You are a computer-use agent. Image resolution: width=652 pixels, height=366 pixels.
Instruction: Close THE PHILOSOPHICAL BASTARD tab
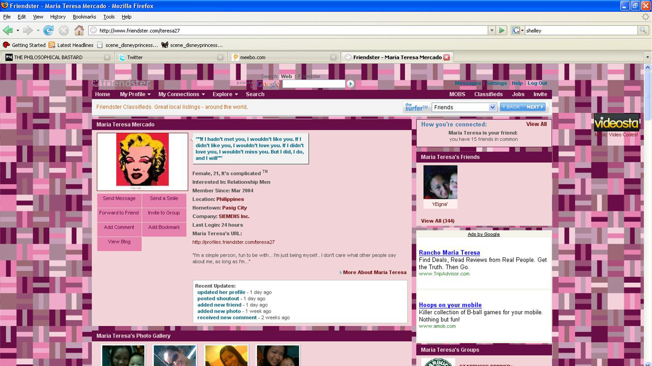[107, 57]
